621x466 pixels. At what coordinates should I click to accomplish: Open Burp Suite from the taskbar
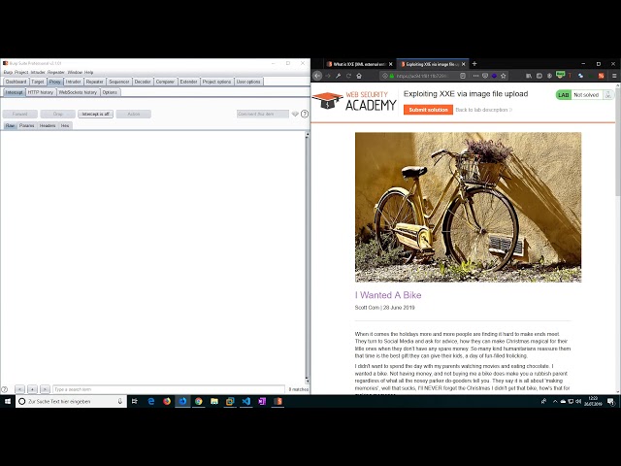[278, 401]
